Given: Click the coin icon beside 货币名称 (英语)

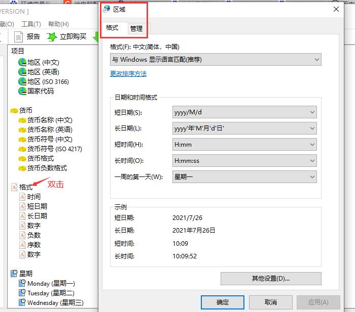Looking at the screenshot, I should coord(22,130).
